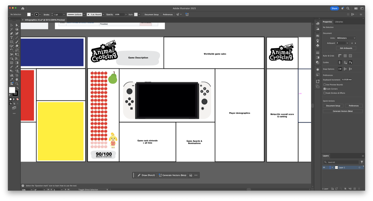This screenshot has width=373, height=201.
Task: Click the stroke color swatch in control bar
Action: pos(37,15)
